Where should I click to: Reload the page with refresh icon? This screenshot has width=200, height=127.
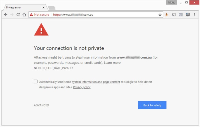[x=18, y=15]
